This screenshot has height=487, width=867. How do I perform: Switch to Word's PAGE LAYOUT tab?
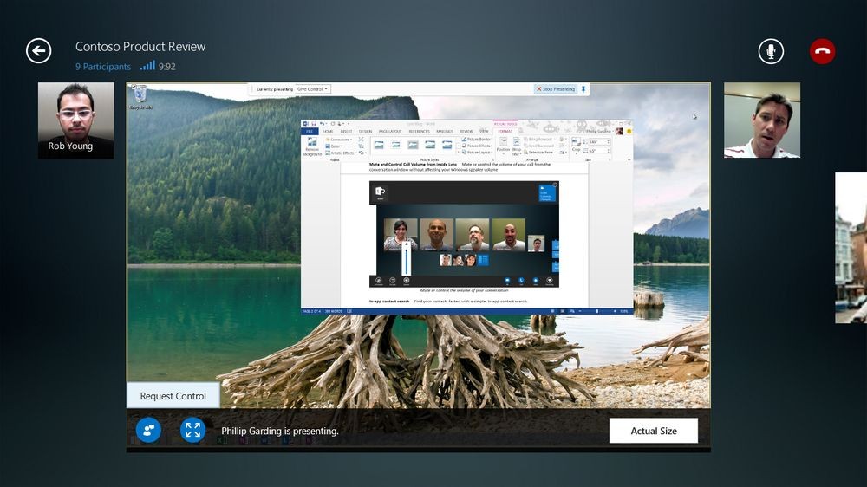[x=390, y=132]
